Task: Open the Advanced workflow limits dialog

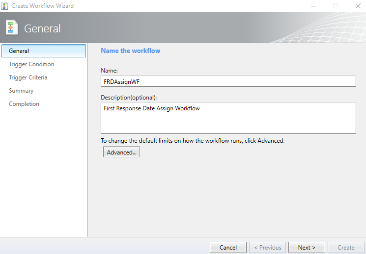Action: coord(122,152)
